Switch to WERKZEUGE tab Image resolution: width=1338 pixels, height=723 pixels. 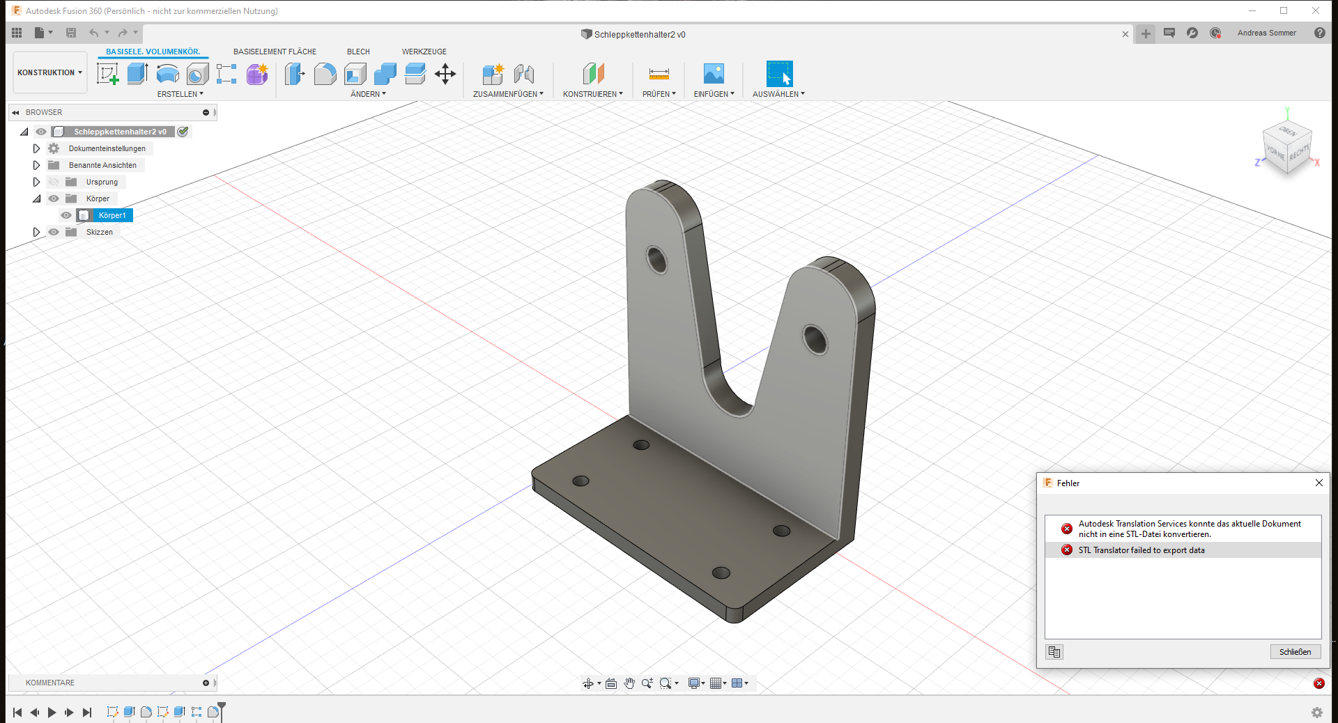(x=424, y=52)
